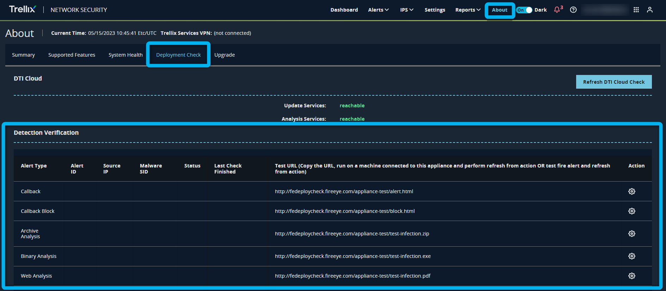
Task: Select the Deployment Check tab
Action: coord(178,55)
